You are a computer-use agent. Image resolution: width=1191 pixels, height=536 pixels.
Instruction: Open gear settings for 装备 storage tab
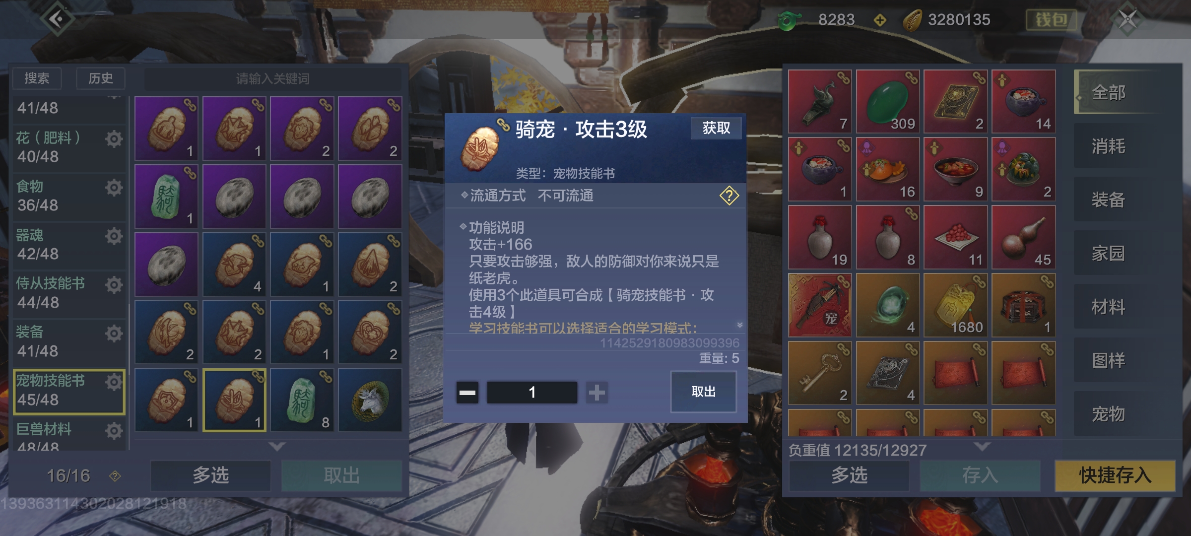114,334
